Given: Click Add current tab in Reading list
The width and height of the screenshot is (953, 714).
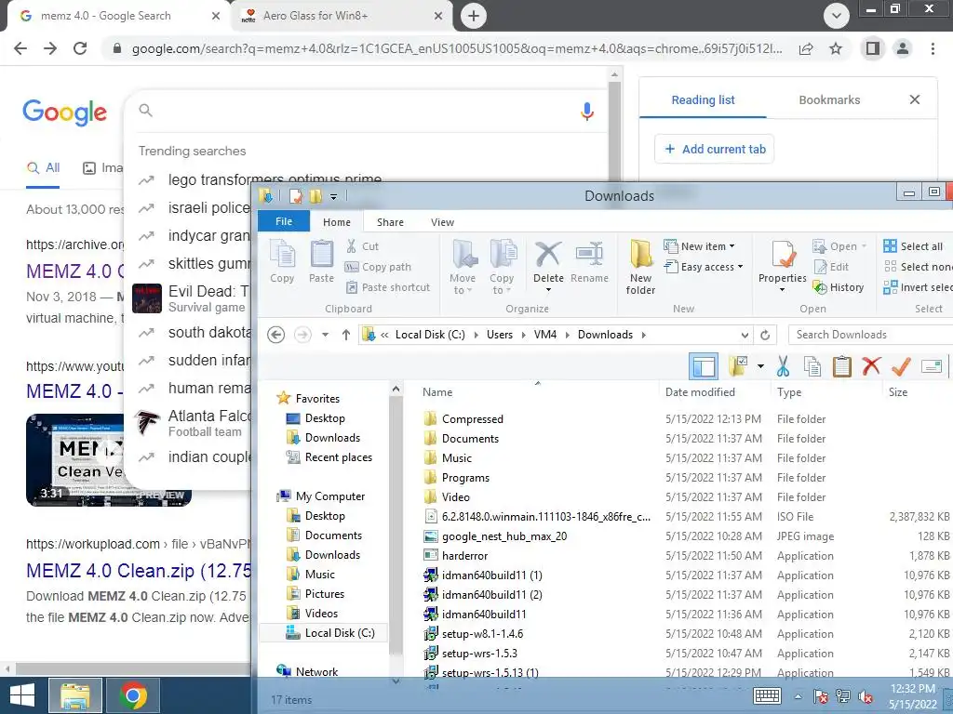Looking at the screenshot, I should pyautogui.click(x=714, y=150).
